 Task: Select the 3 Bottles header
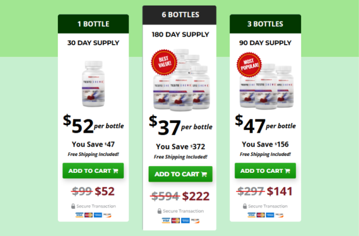[x=265, y=23]
